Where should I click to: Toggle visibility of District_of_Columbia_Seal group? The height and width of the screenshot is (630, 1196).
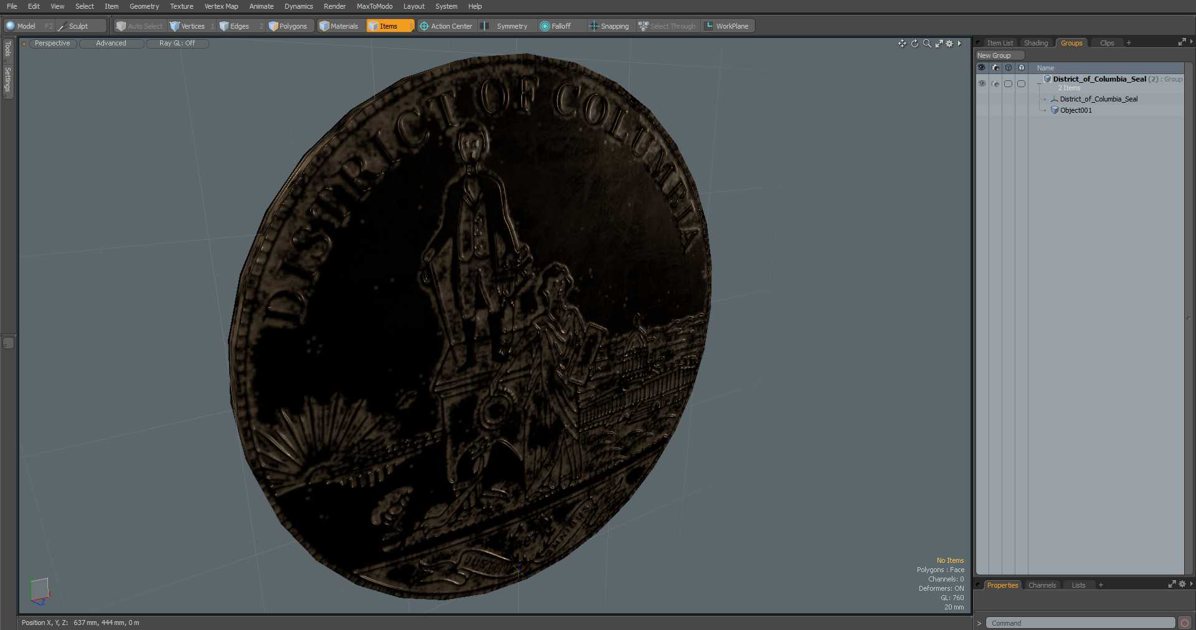pos(982,83)
